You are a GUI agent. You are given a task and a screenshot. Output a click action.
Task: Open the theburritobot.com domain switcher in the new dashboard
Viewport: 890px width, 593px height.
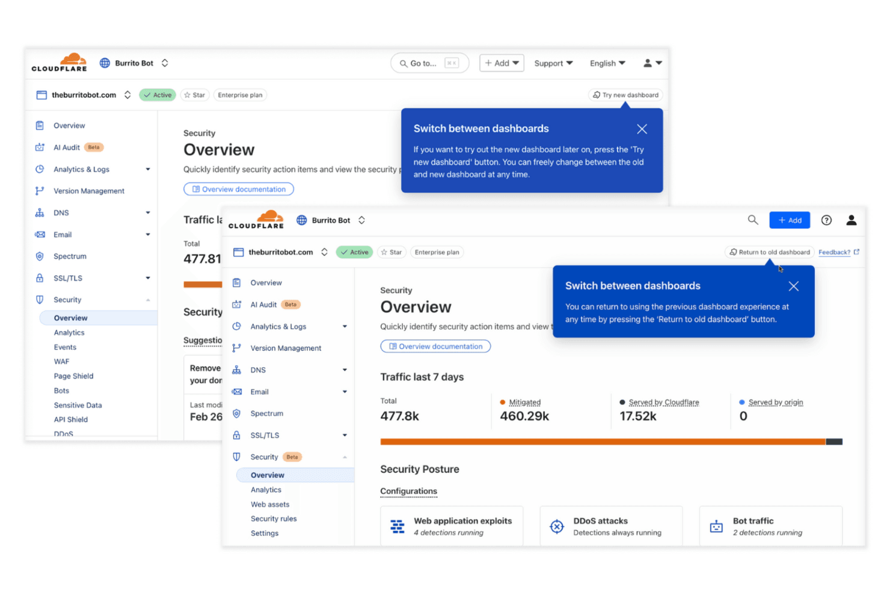(324, 252)
